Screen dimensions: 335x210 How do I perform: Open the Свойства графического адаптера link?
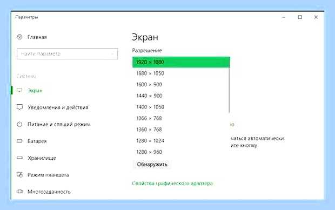(x=172, y=184)
